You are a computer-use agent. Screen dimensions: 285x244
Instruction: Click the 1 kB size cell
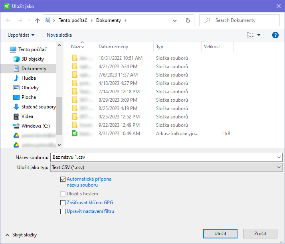pos(226,134)
